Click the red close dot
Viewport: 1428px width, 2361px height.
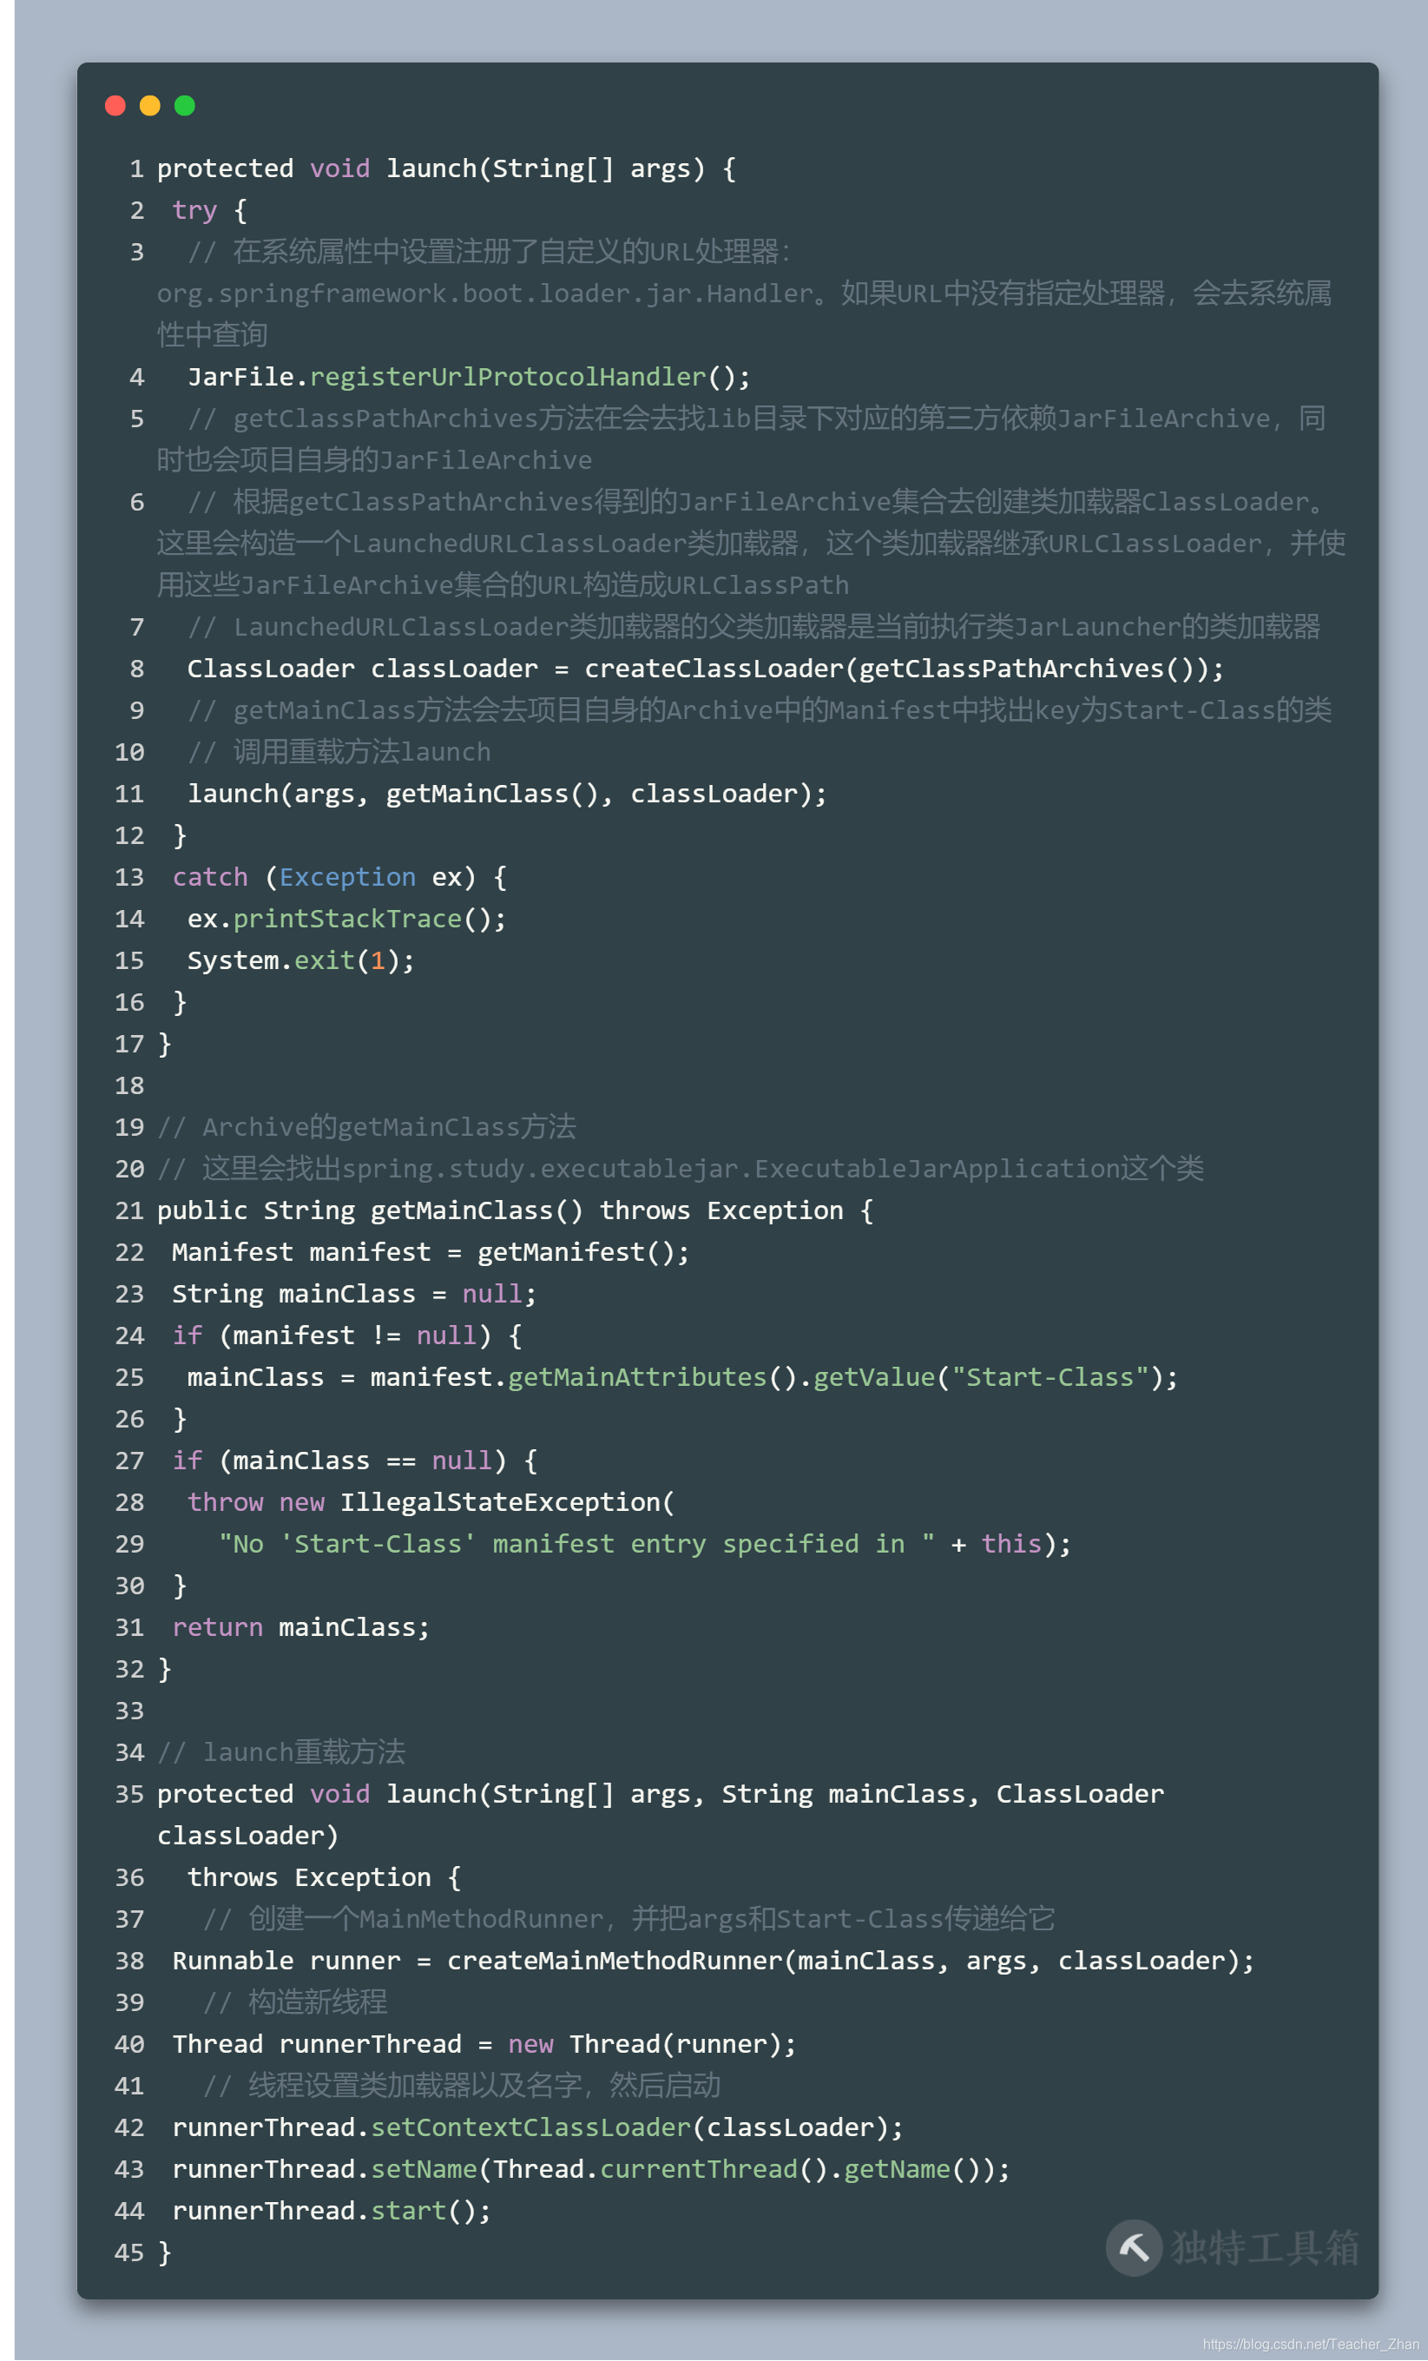(x=115, y=105)
